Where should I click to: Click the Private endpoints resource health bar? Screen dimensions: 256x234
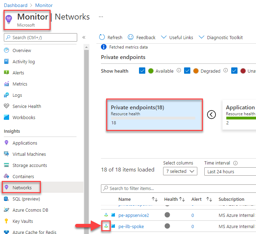[153, 118]
